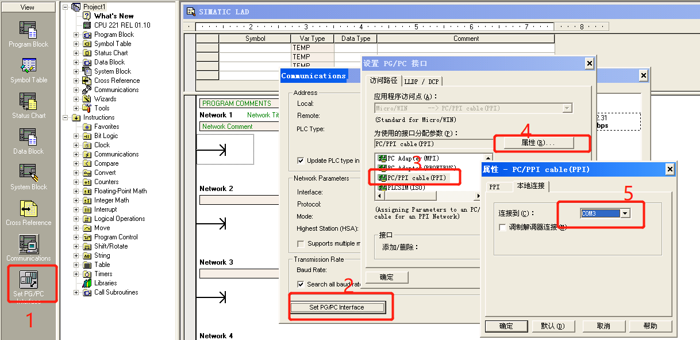Viewport: 700px width, 340px height.
Task: Switch to the LLDP / DCP tab
Action: pos(421,82)
